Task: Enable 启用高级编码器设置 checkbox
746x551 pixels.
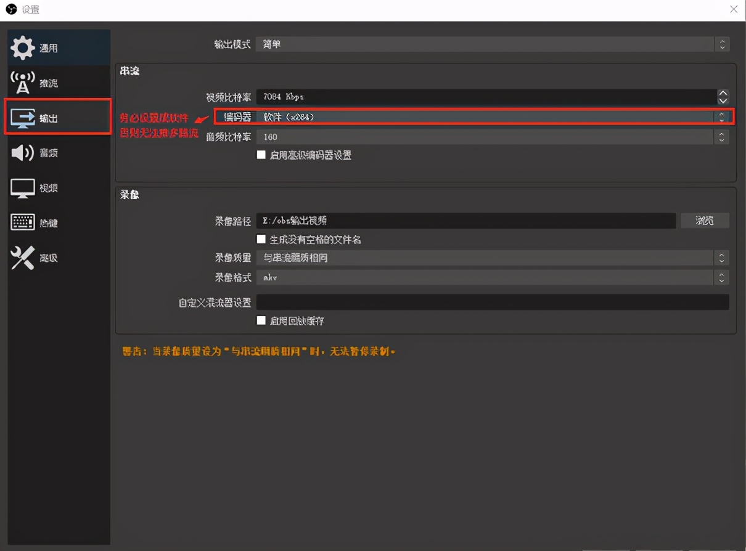Action: pos(261,155)
